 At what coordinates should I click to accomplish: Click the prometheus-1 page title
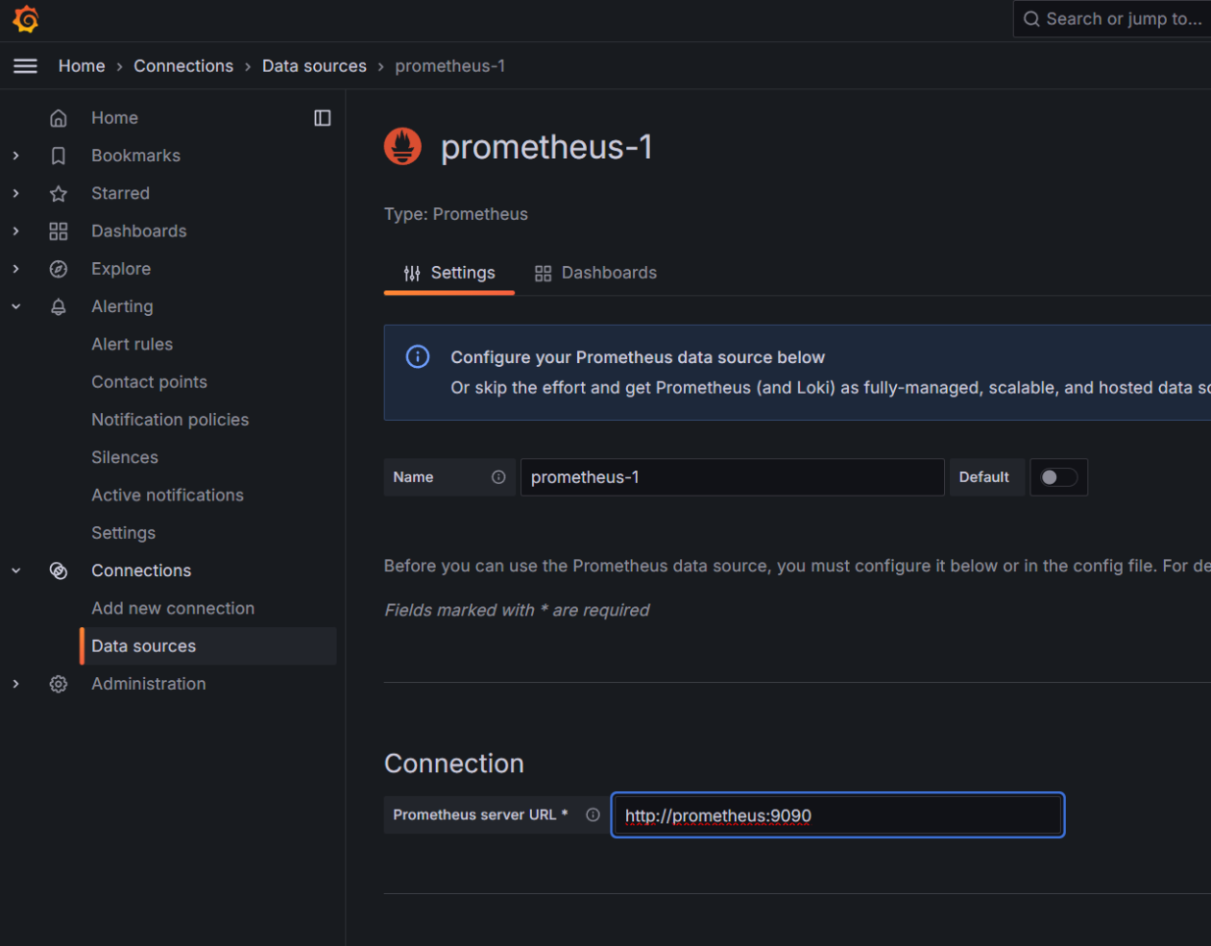point(546,147)
